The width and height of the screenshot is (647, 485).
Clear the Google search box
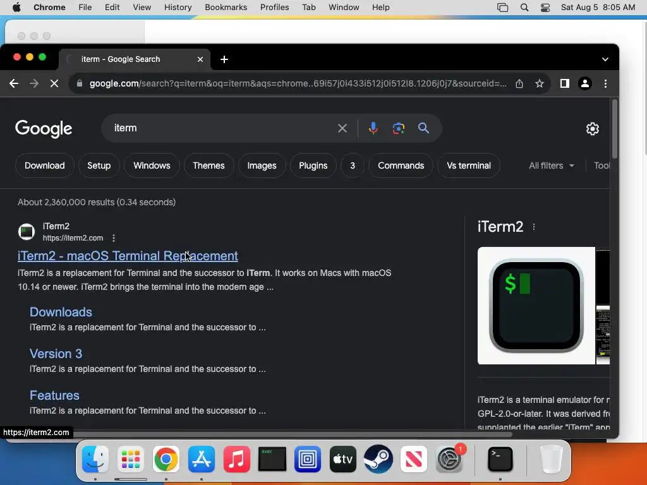click(x=342, y=128)
